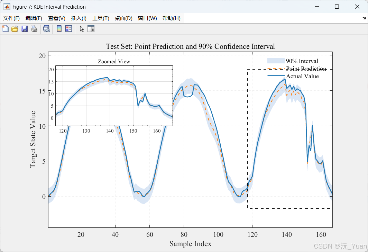Minimize the Figure 7 window

(x=317, y=7)
